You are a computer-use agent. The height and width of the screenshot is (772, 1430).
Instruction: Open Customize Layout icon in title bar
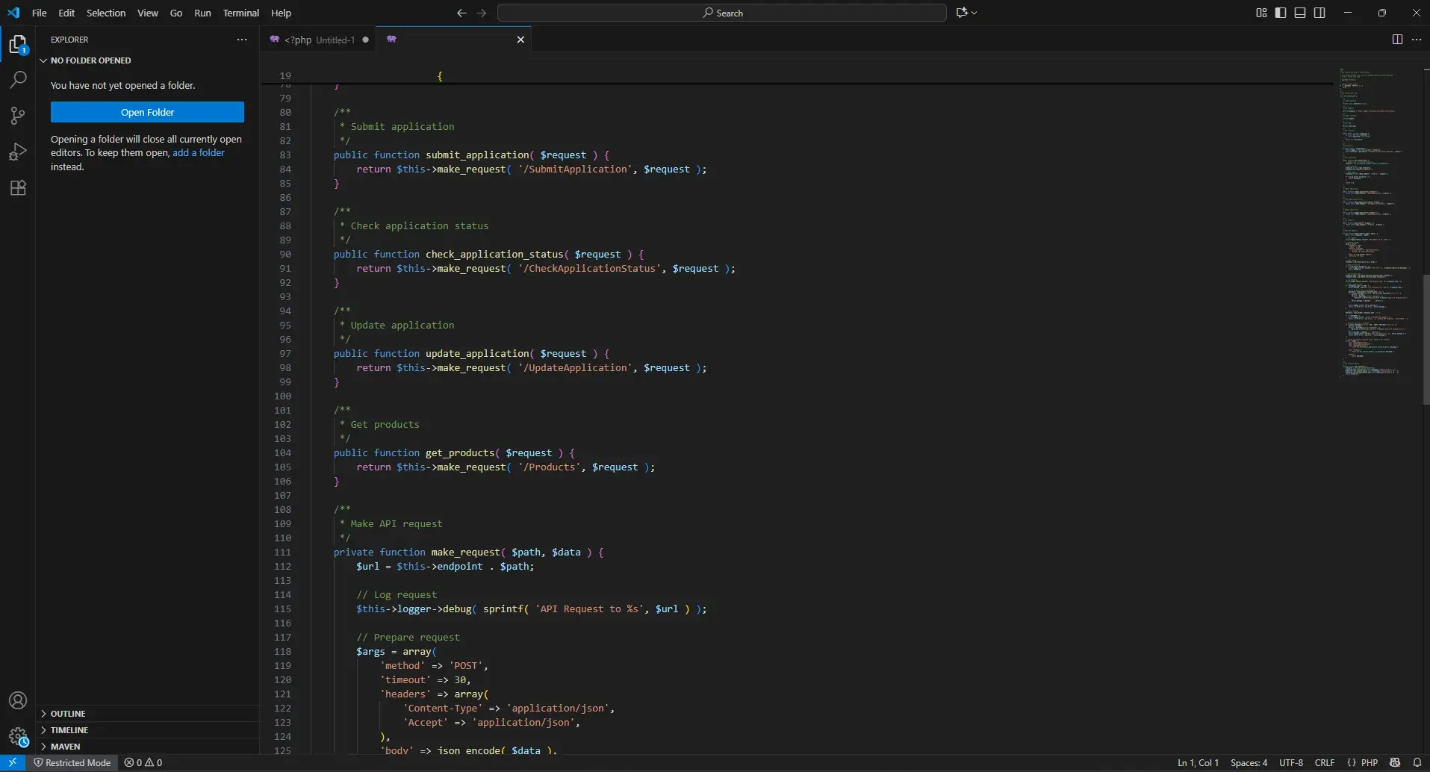1261,13
